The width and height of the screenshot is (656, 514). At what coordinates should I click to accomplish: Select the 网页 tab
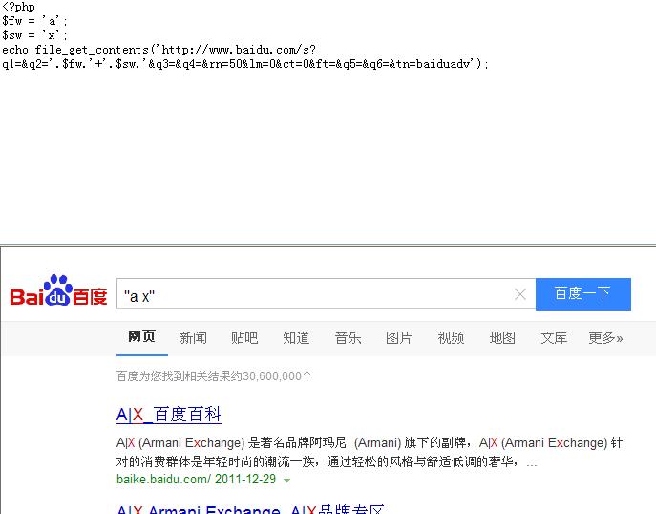pos(142,336)
